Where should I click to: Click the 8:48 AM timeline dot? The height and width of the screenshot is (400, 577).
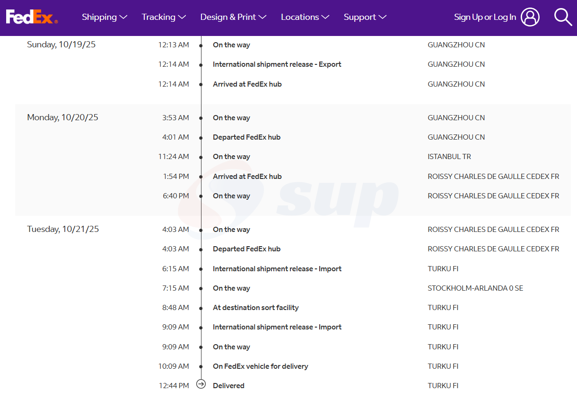[201, 308]
